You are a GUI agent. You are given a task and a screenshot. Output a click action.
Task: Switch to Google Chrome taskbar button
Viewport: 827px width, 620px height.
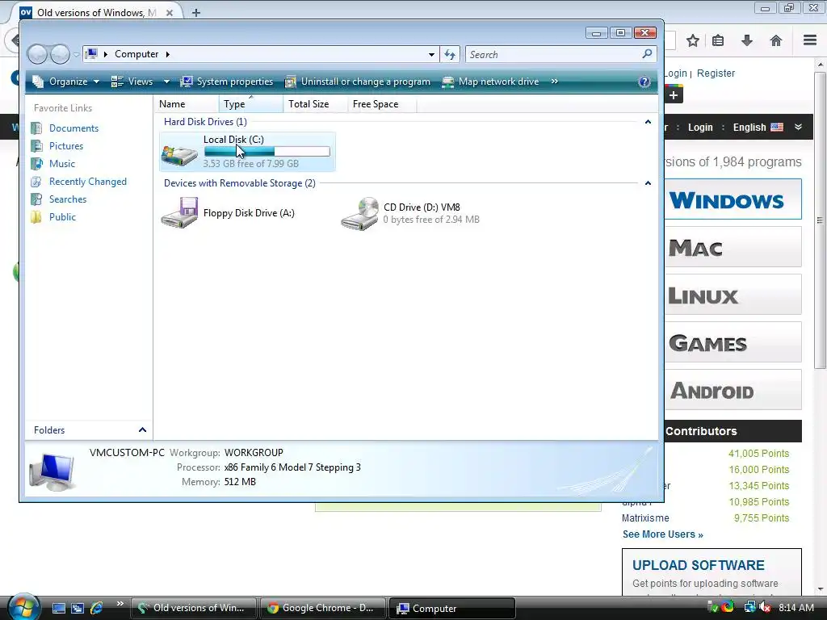[x=323, y=608]
